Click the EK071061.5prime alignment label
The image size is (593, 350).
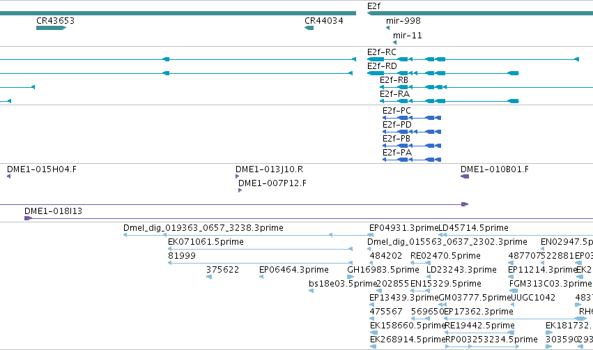click(206, 242)
